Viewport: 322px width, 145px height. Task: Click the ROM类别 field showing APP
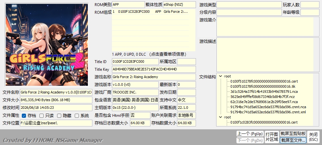click(x=128, y=4)
